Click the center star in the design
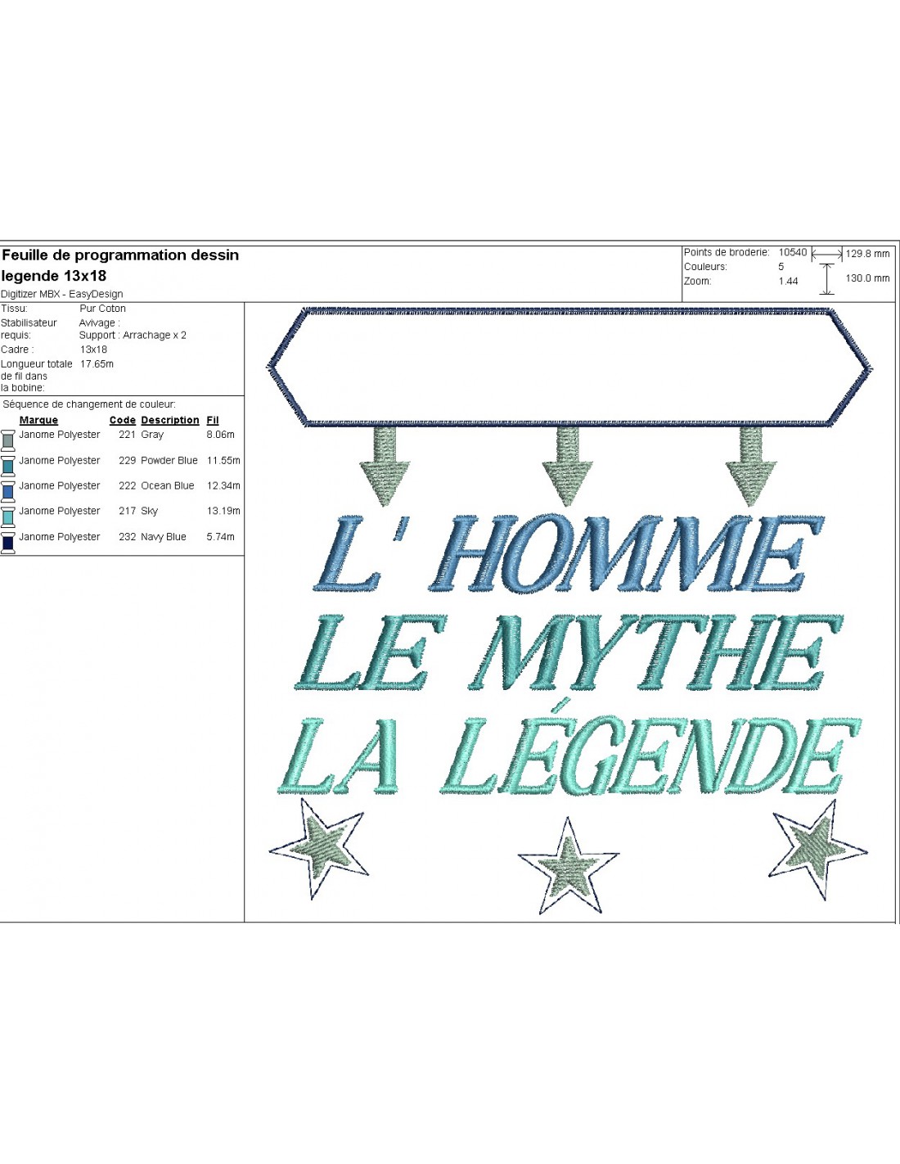The height and width of the screenshot is (1164, 900). coord(569,866)
